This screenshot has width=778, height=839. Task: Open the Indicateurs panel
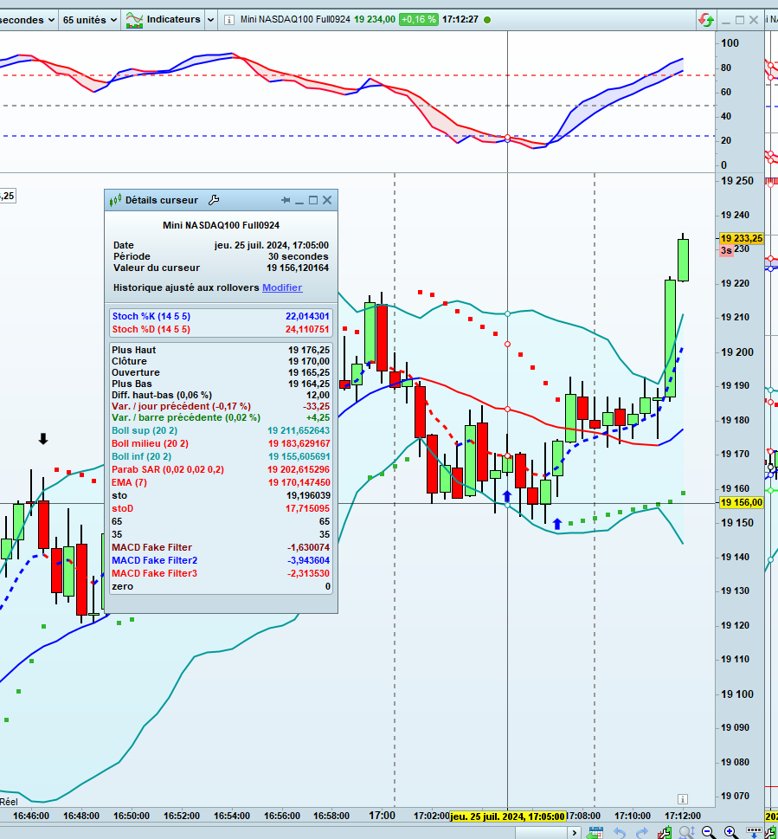coord(163,20)
